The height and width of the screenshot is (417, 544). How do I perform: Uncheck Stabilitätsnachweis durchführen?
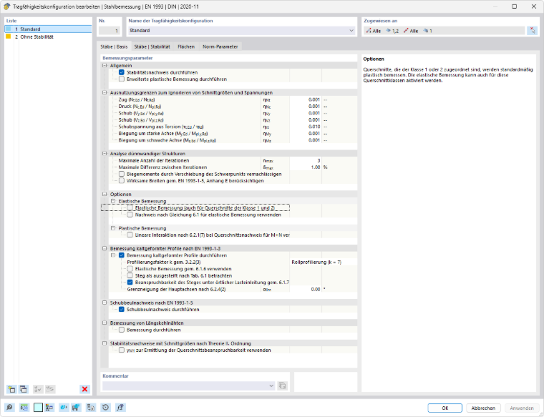click(122, 72)
